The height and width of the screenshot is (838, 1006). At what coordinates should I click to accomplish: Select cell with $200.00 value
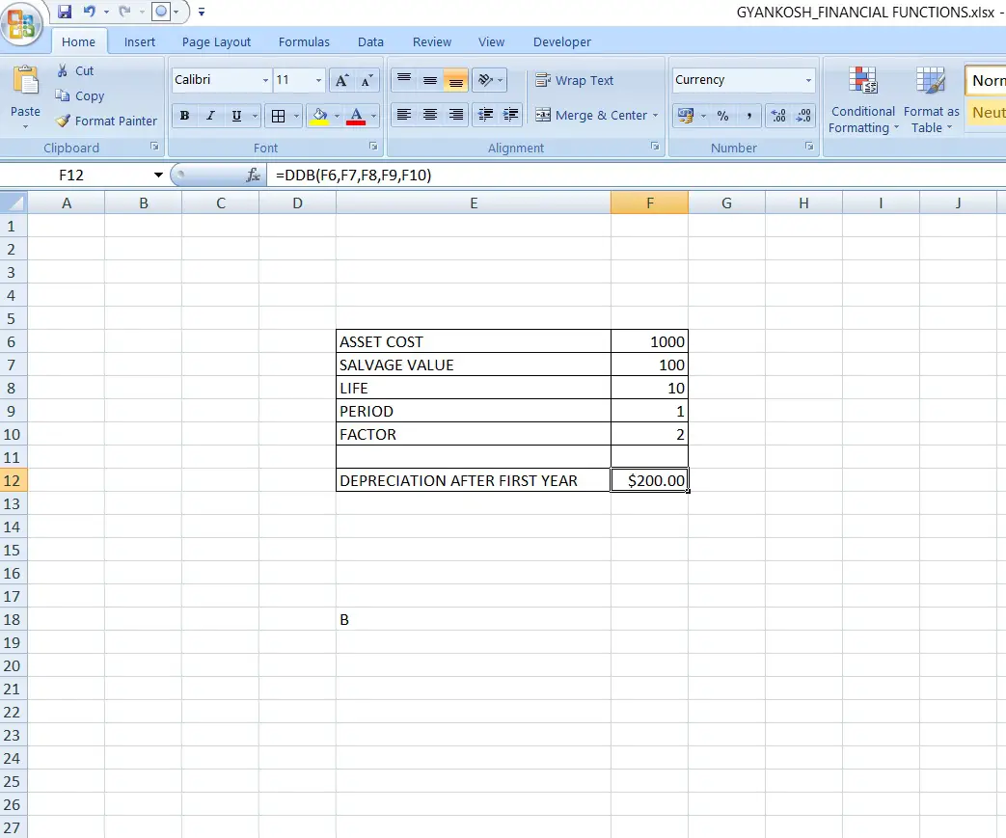click(x=649, y=480)
